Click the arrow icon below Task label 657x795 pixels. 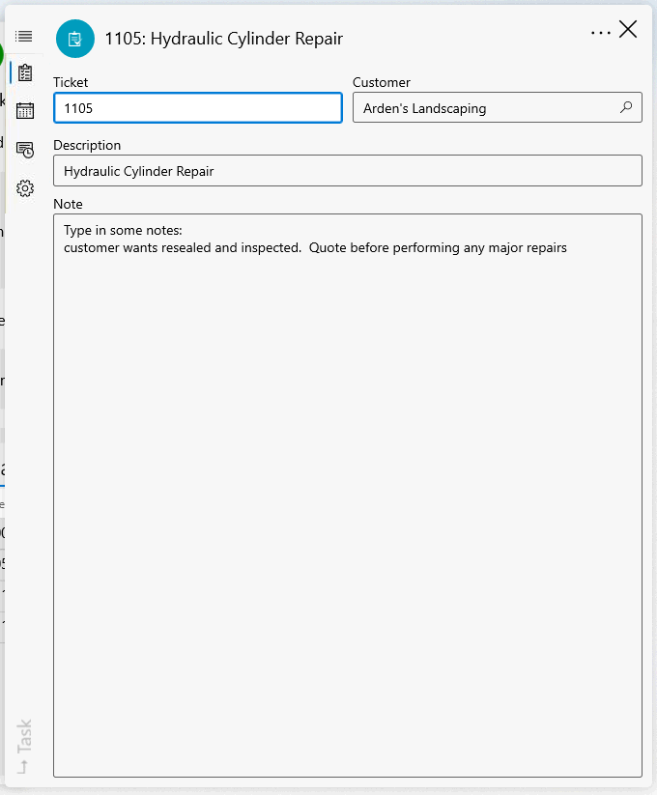pyautogui.click(x=24, y=767)
